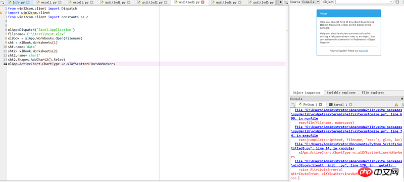404x182 pixels.
Task: Click the console prompt input line
Action: (346, 178)
